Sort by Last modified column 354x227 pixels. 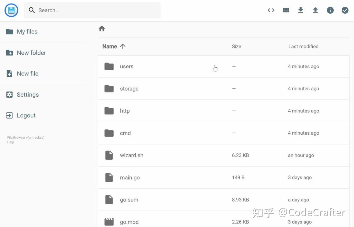point(303,46)
